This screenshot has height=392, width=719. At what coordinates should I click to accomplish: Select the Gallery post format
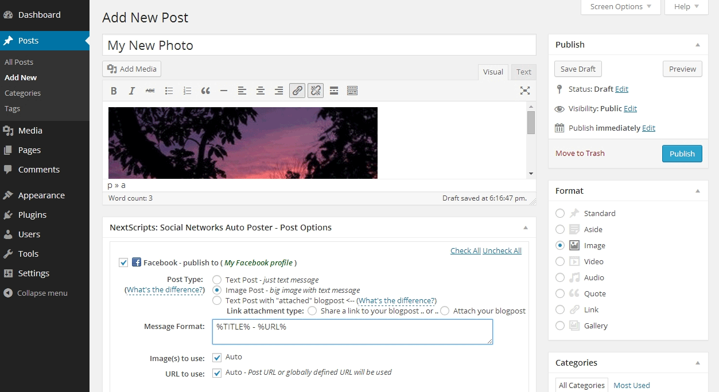click(x=560, y=326)
